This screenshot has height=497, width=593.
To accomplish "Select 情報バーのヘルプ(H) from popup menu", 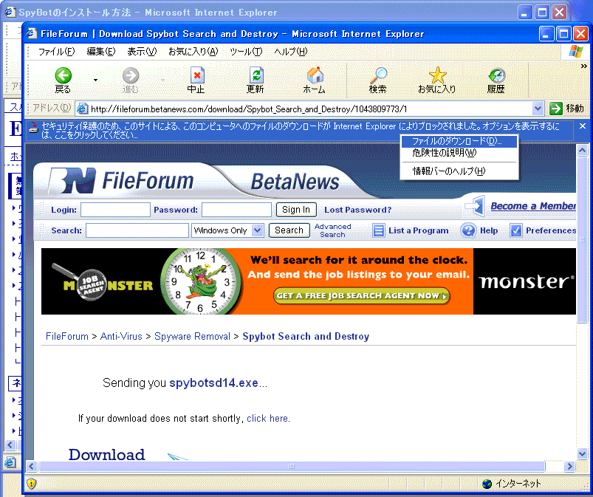I will tap(459, 171).
